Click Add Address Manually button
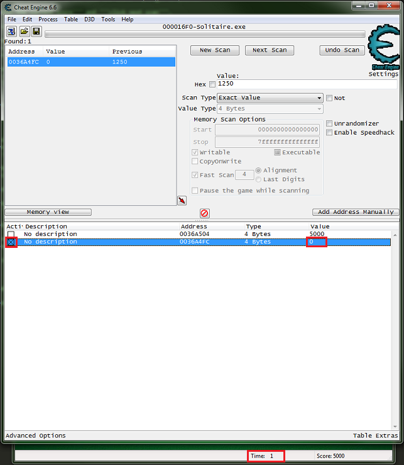 [x=356, y=212]
